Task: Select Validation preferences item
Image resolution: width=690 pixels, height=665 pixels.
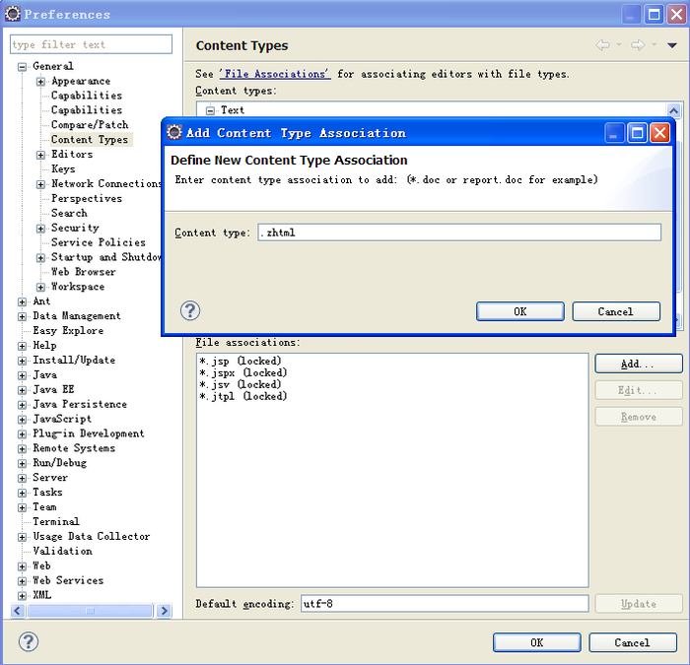Action: tap(62, 552)
